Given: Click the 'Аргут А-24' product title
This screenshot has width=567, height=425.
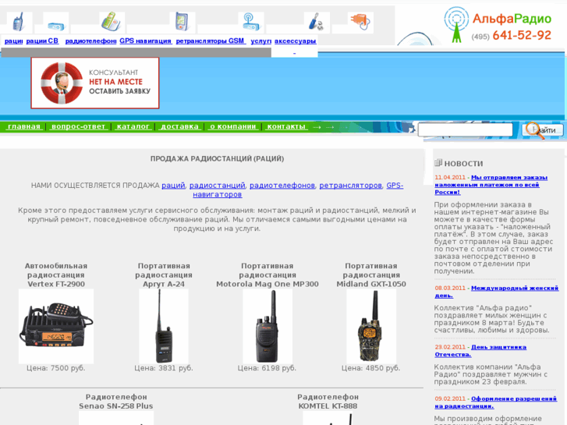Looking at the screenshot, I should 164,284.
